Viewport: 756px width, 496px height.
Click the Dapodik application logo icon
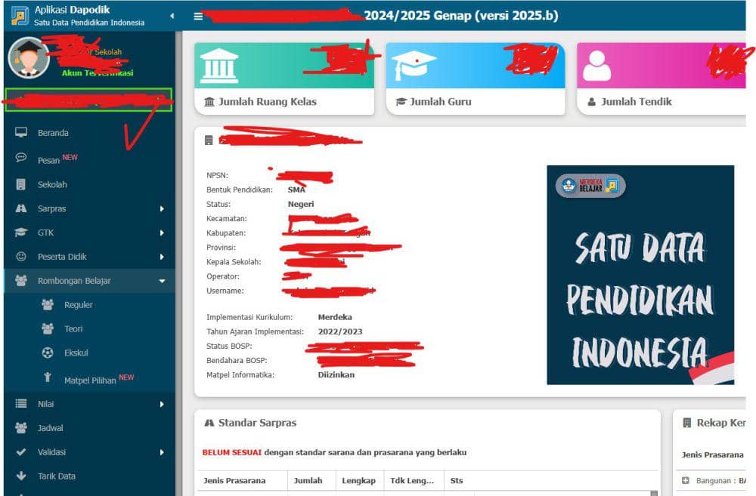[20, 16]
